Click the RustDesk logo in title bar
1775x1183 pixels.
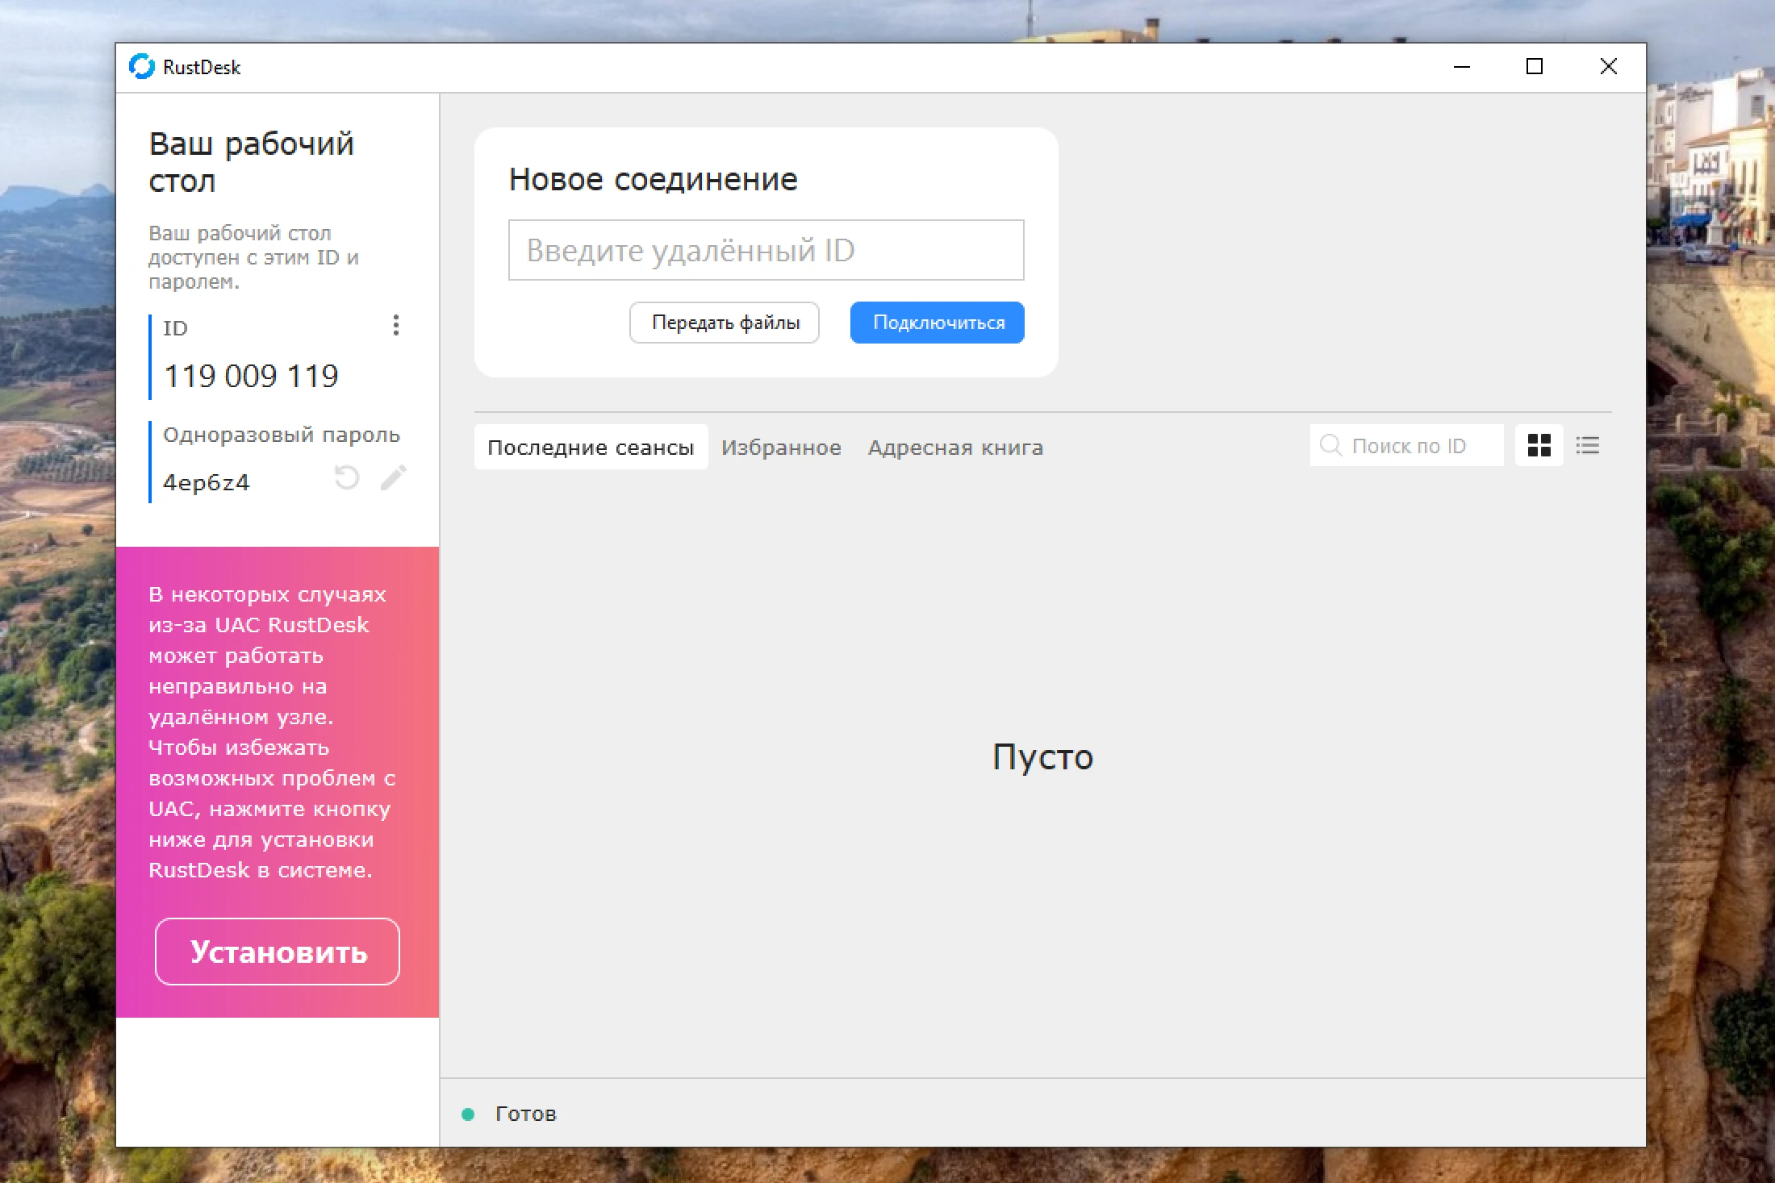tap(142, 67)
